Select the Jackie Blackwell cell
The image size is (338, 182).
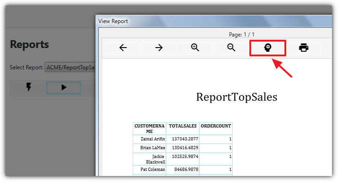(x=150, y=159)
